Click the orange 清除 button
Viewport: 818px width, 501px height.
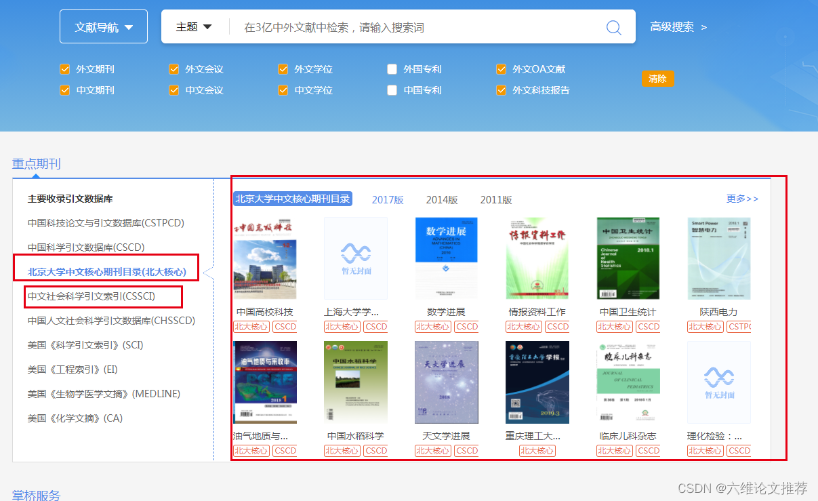657,79
